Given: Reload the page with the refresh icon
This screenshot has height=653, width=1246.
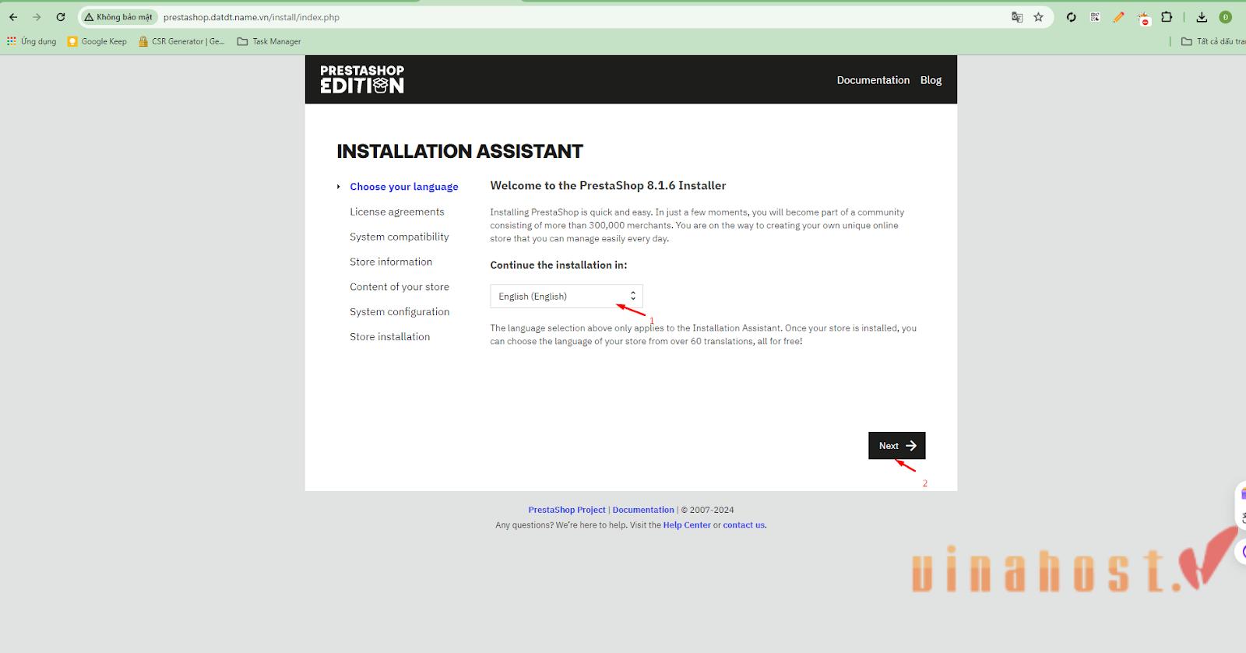Looking at the screenshot, I should click(61, 17).
